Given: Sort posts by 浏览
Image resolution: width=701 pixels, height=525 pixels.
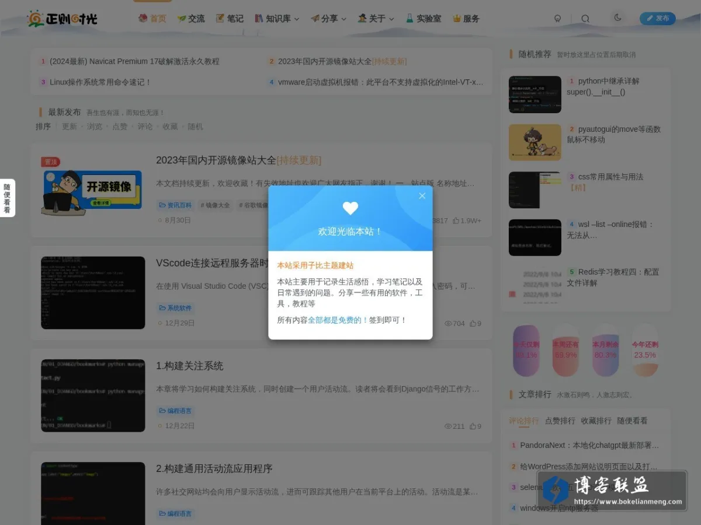Looking at the screenshot, I should click(x=95, y=127).
